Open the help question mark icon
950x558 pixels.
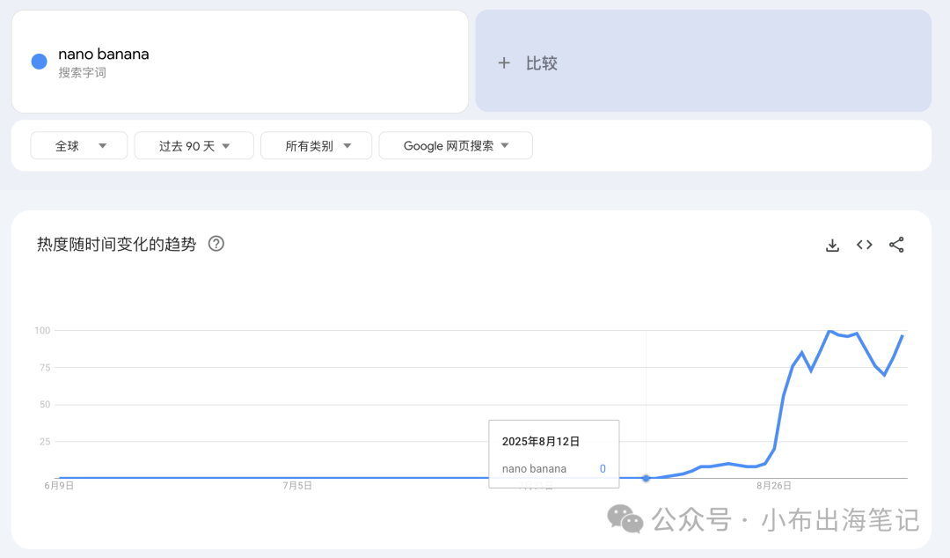(x=216, y=244)
